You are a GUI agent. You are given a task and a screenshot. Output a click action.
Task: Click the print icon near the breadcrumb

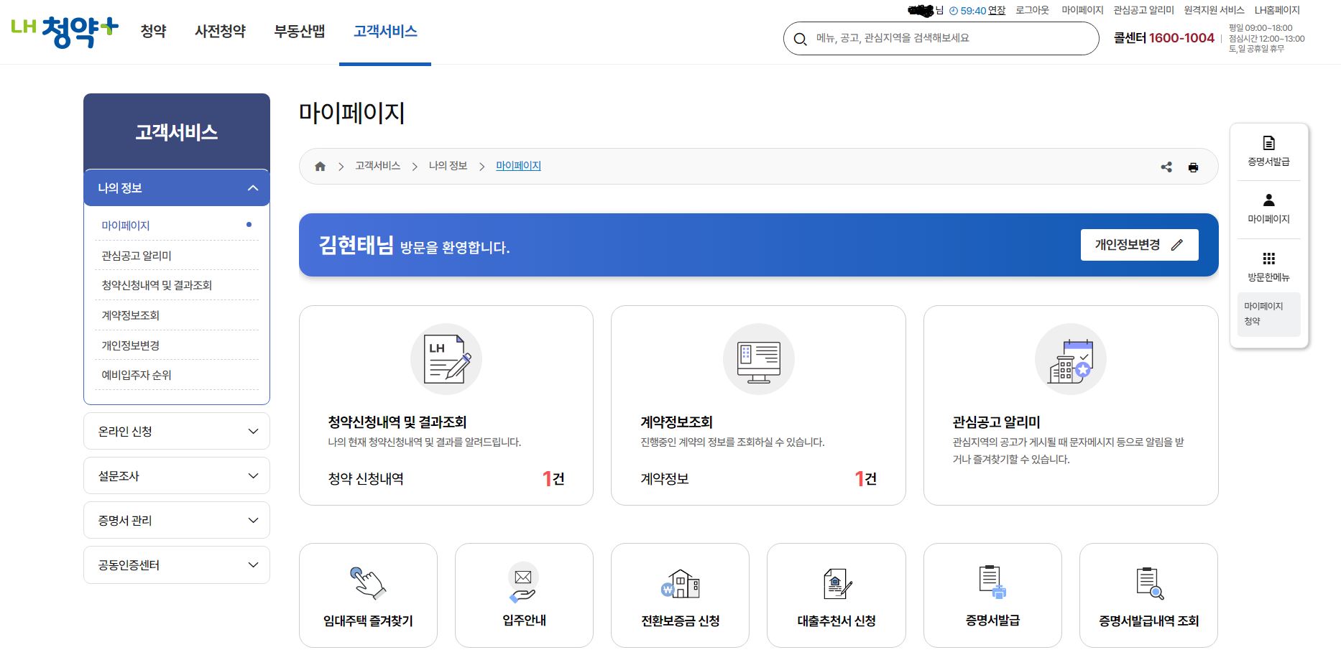click(x=1194, y=166)
